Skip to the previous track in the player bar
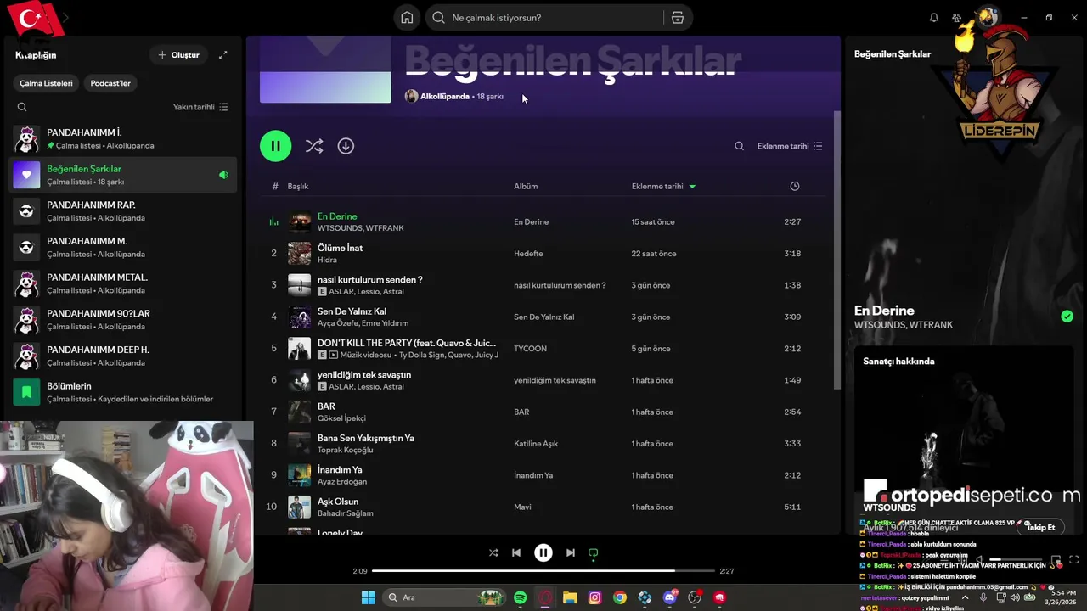The height and width of the screenshot is (611, 1087). [x=516, y=552]
